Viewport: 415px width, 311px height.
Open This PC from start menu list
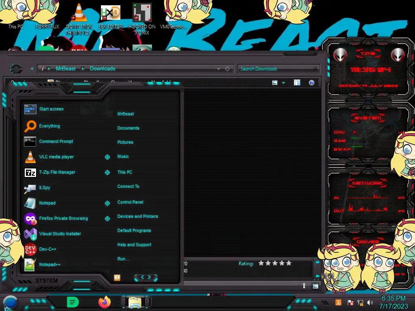pyautogui.click(x=125, y=172)
